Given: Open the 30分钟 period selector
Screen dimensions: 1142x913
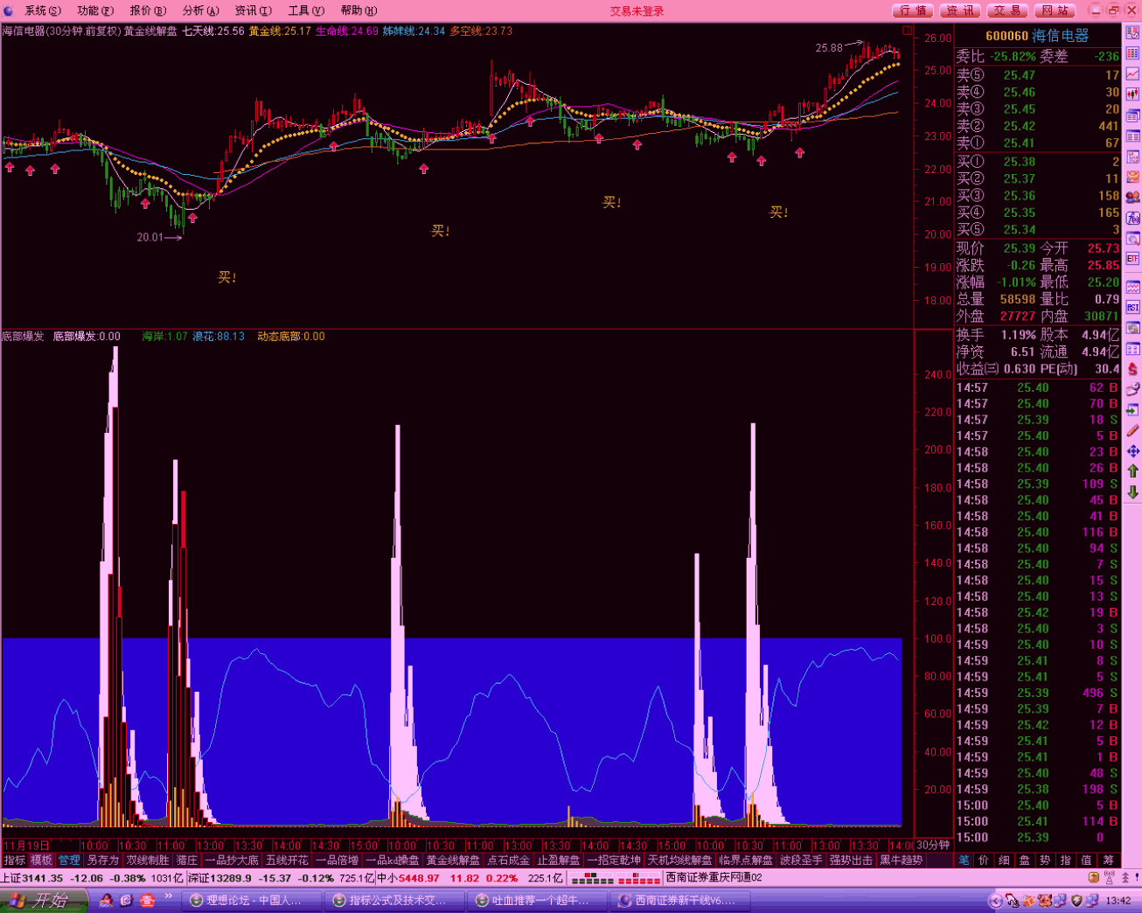Looking at the screenshot, I should point(933,845).
